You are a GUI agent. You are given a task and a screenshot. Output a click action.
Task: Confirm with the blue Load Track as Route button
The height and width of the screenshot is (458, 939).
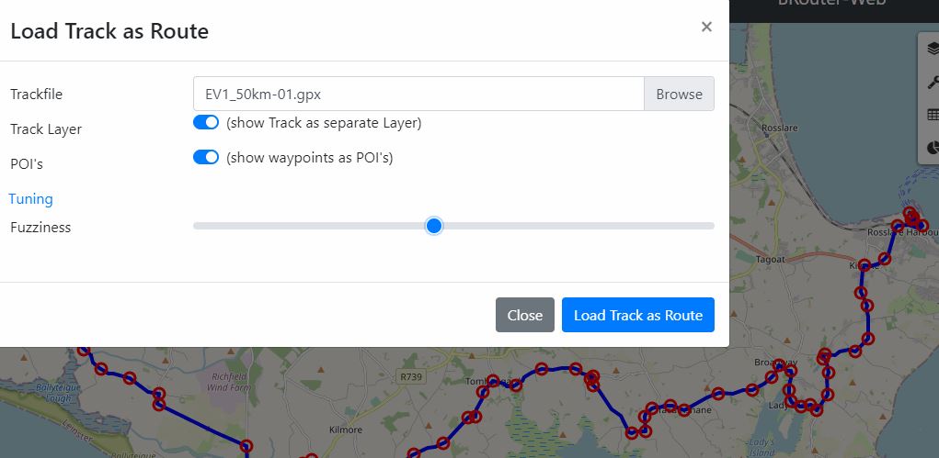click(637, 315)
